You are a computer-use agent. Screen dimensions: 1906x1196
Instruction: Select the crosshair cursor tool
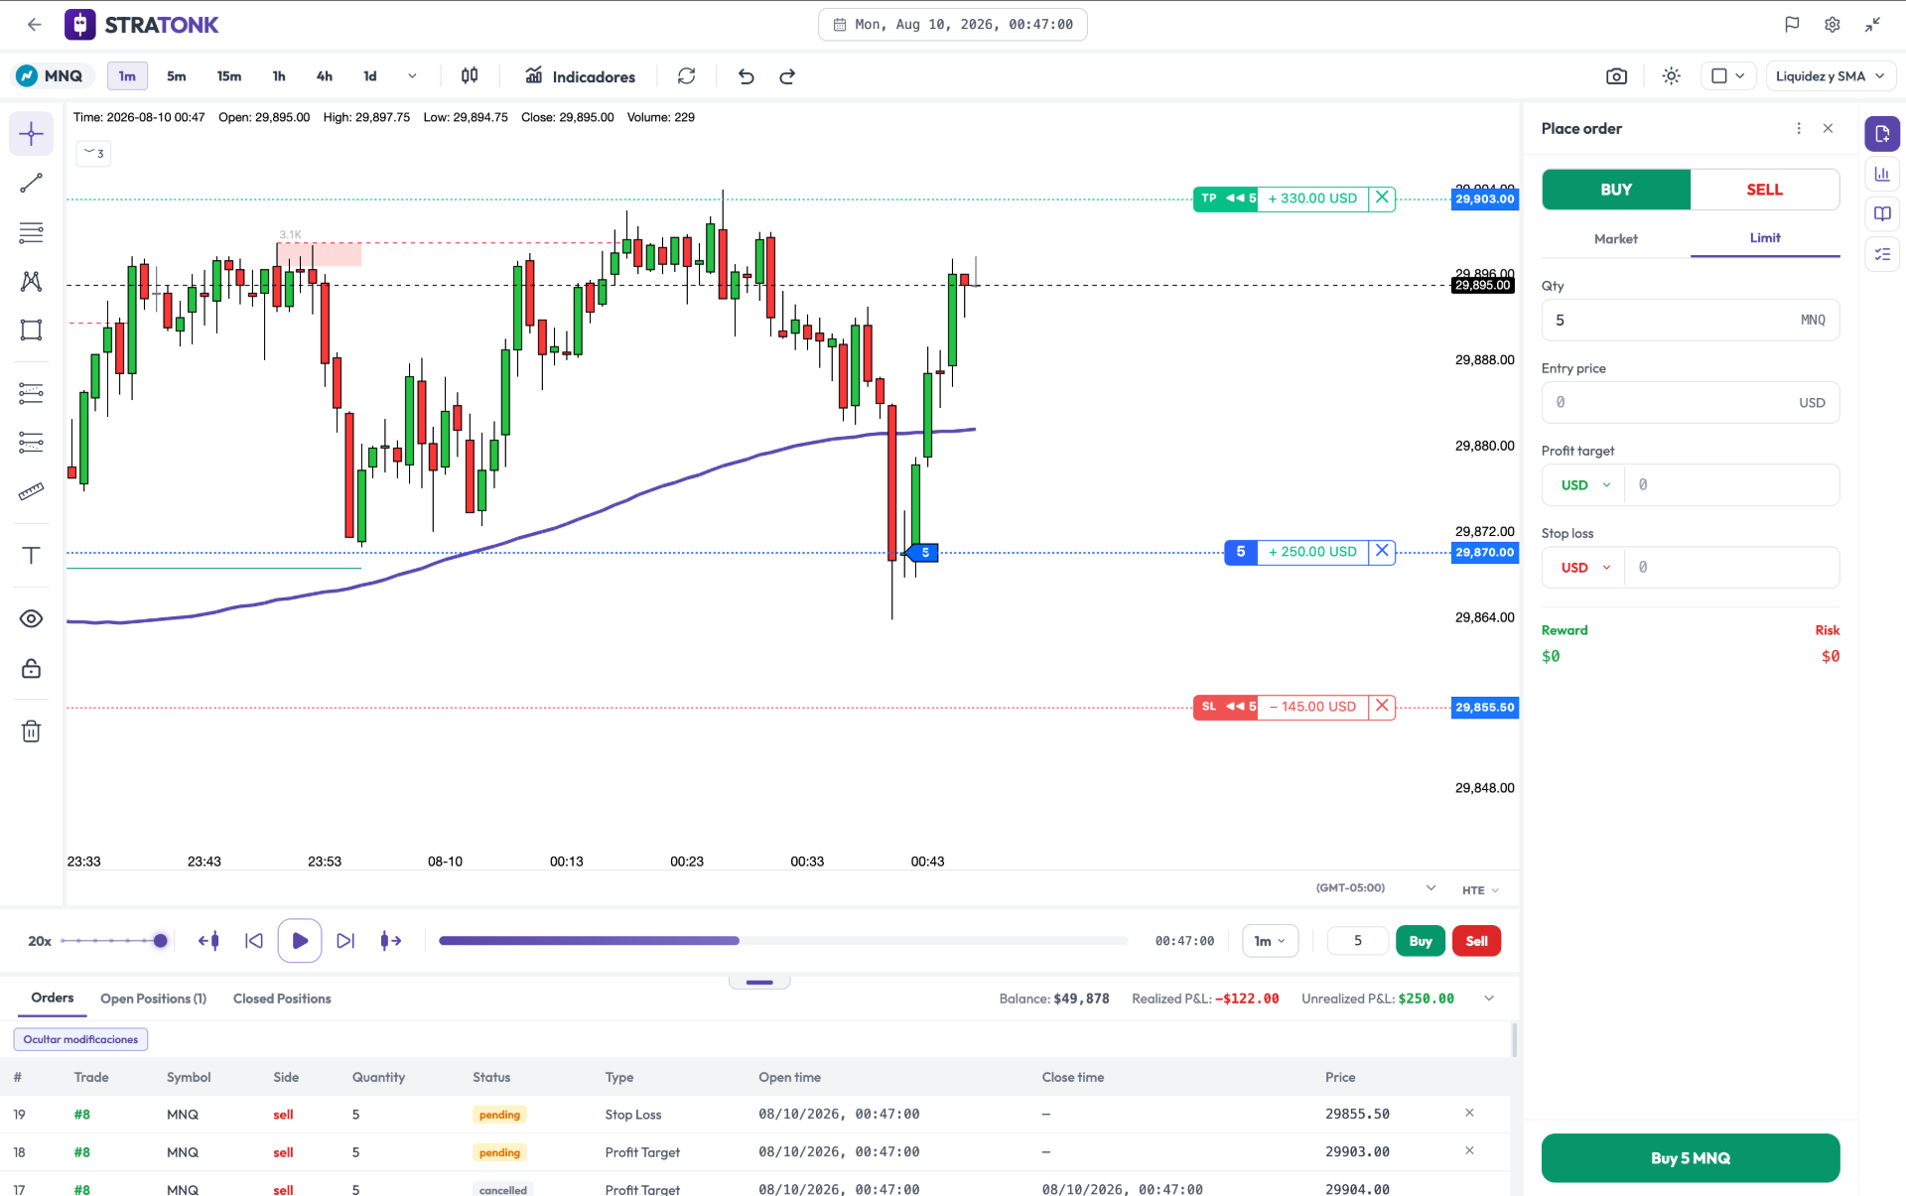[x=32, y=134]
